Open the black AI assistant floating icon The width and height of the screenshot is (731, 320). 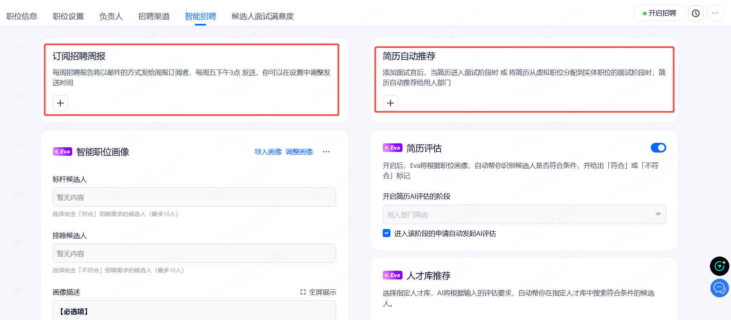click(719, 266)
